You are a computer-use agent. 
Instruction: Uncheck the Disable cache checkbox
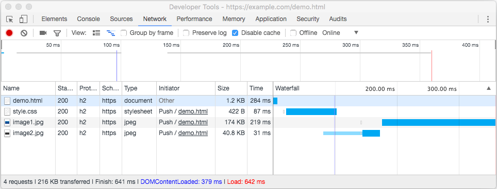point(235,33)
